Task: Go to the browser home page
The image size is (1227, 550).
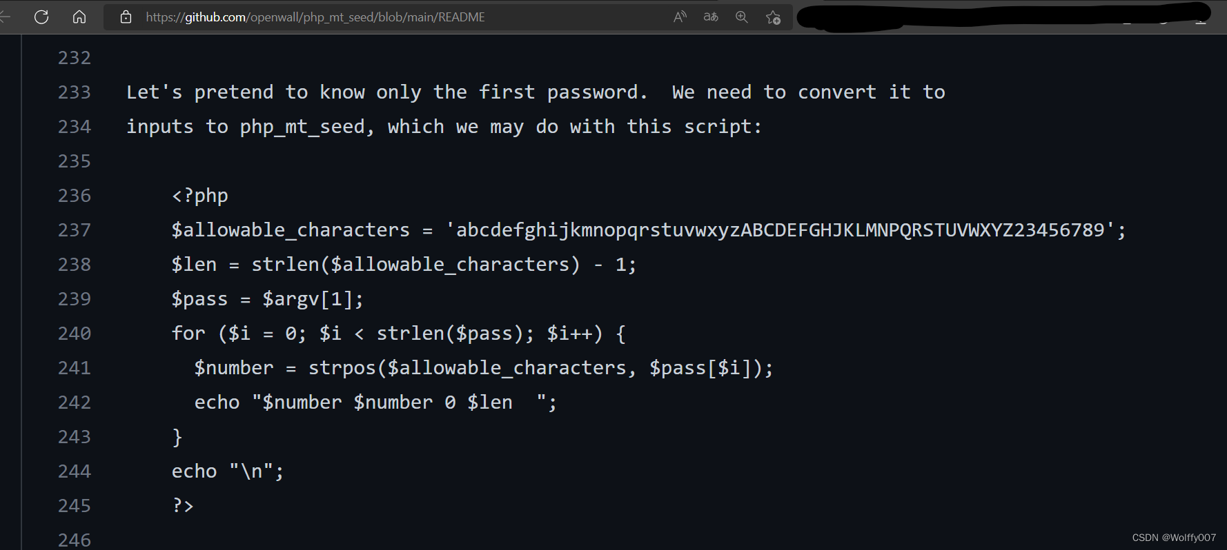Action: click(x=79, y=17)
